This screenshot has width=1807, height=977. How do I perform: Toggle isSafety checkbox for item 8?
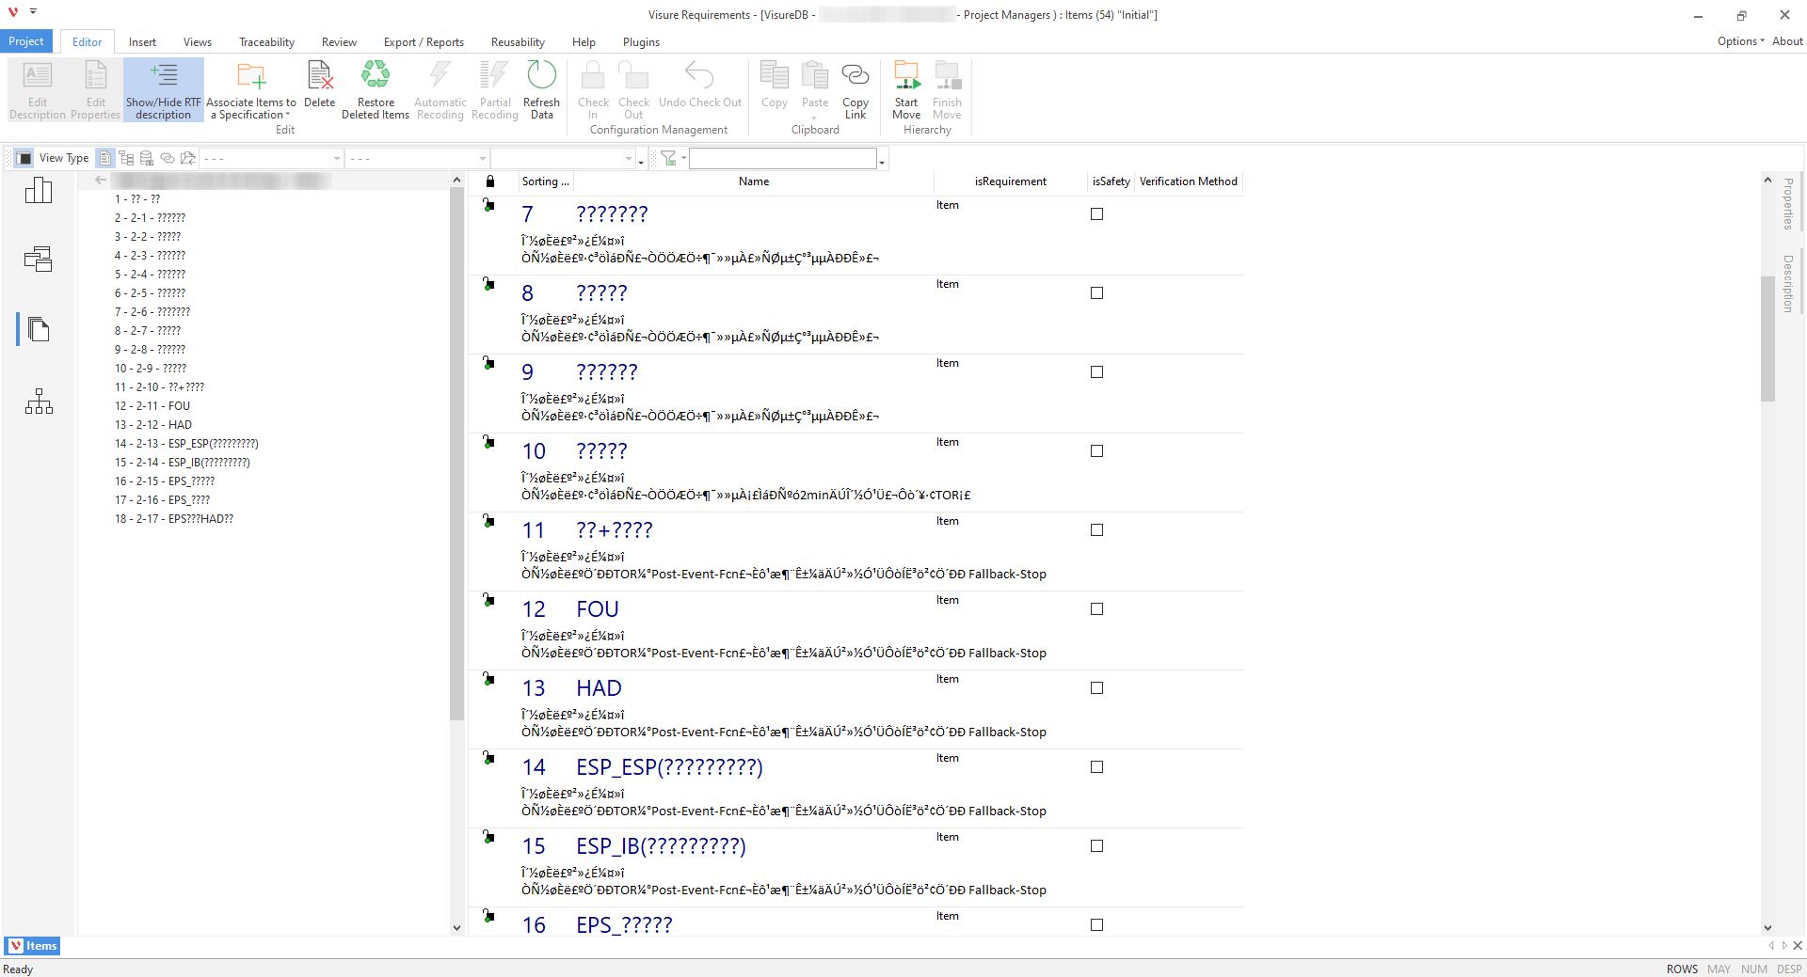(x=1096, y=293)
